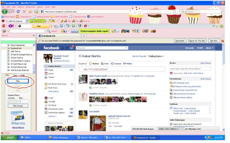
Task: Click the 'Apa yang Anda pikirkan?' status box
Action: 122,69
